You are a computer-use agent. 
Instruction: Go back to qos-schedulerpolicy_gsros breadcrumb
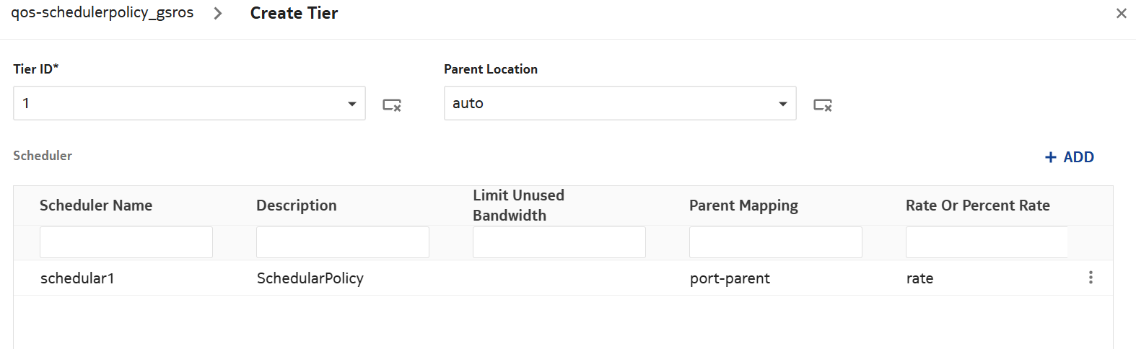pyautogui.click(x=102, y=13)
